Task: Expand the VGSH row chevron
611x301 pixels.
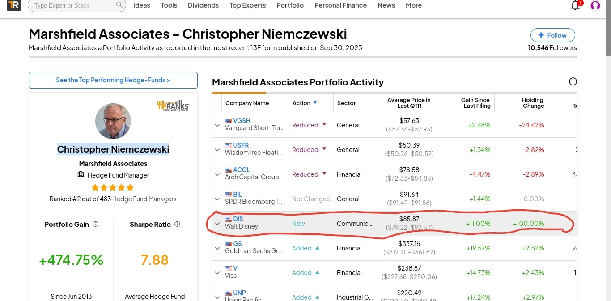Action: (217, 125)
